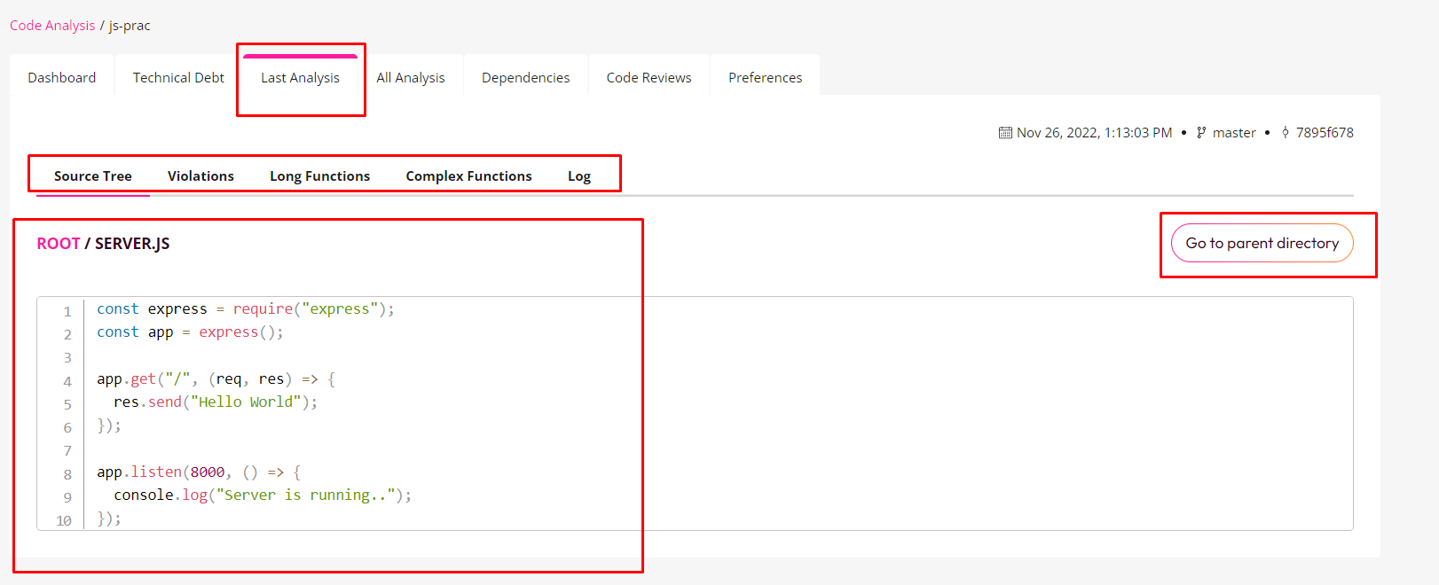Open the Log sub-tab

579,176
